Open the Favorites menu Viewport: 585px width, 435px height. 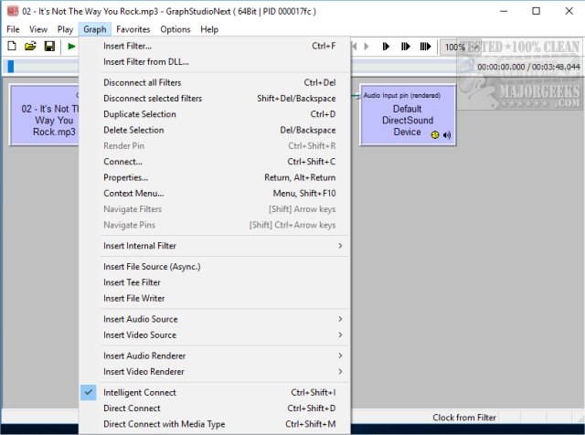click(133, 29)
